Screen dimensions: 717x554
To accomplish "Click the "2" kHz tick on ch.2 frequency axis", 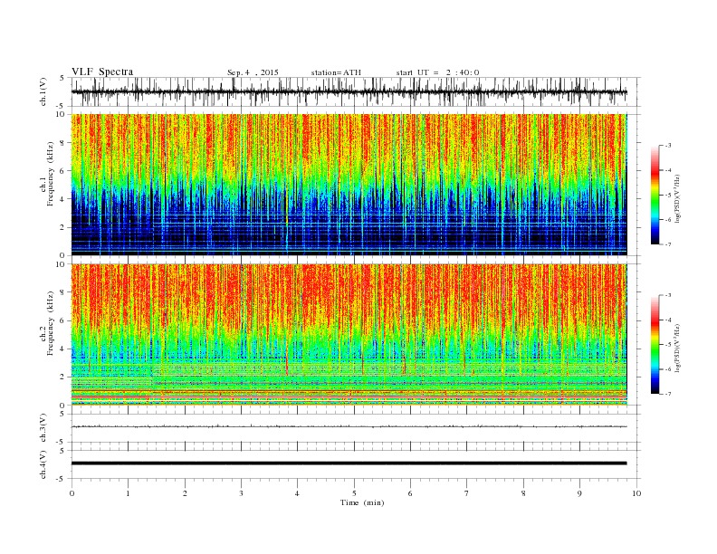I will 63,377.
